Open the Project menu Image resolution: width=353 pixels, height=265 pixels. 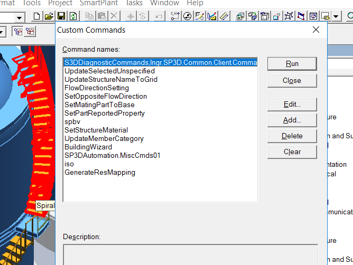pyautogui.click(x=60, y=3)
